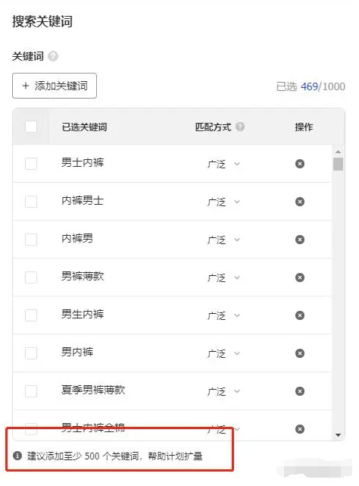
Task: Remove the 内裤男 keyword row
Action: click(x=299, y=240)
